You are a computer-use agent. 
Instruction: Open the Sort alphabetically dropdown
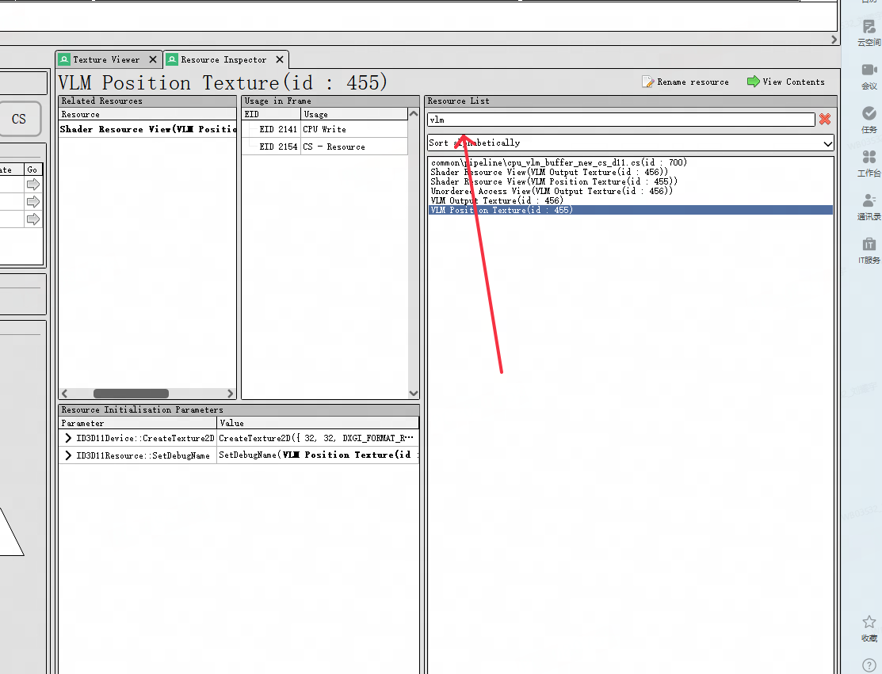pyautogui.click(x=630, y=143)
